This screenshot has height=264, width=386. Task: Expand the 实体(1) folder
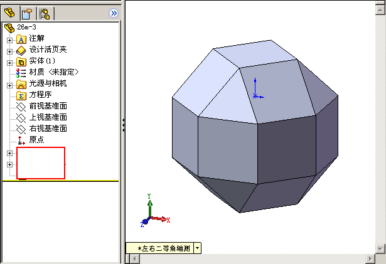pyautogui.click(x=9, y=63)
